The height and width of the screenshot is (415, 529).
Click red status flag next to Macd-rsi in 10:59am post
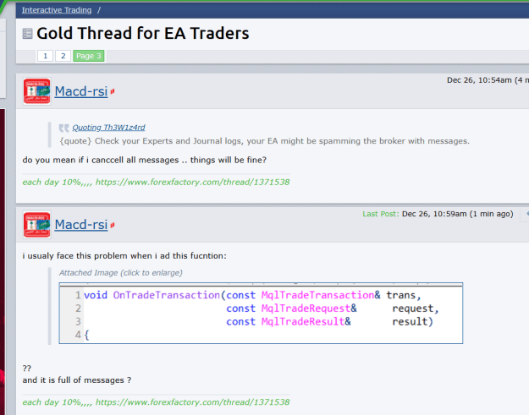point(113,225)
